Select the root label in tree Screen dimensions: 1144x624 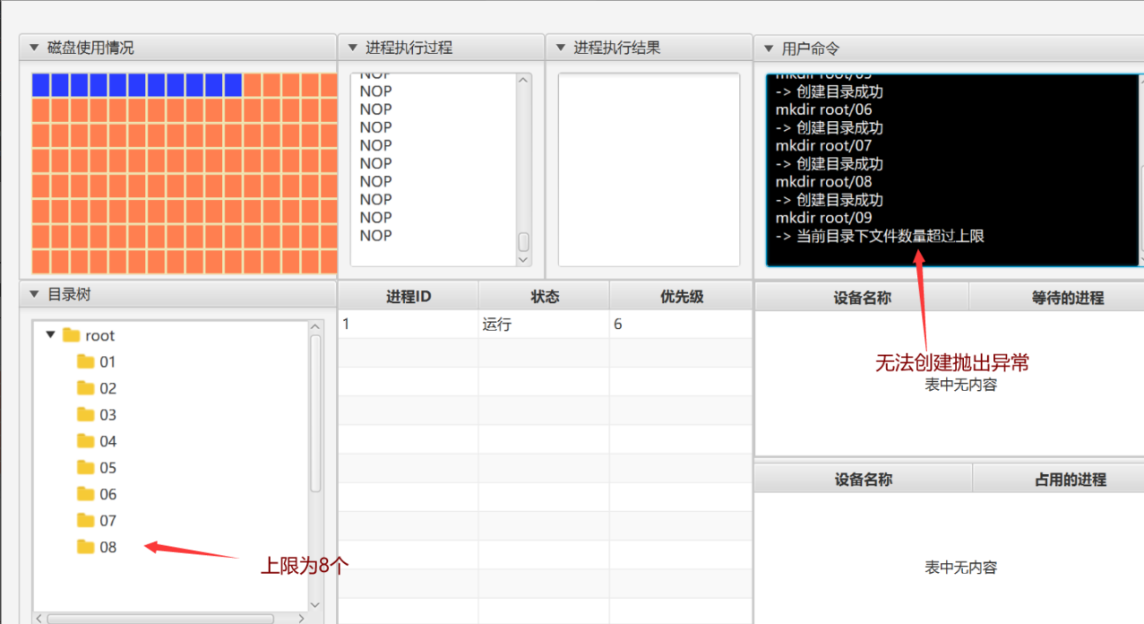coord(100,335)
